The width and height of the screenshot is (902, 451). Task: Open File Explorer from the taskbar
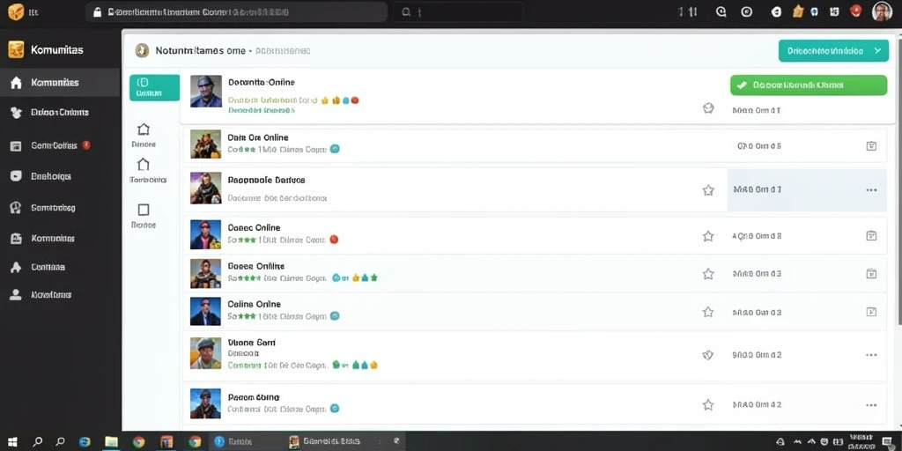coord(111,442)
